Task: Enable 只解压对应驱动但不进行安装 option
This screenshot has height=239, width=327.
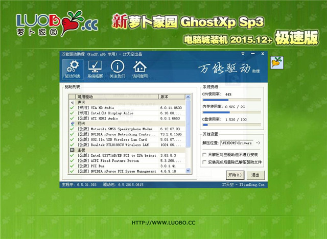Action: [204, 155]
